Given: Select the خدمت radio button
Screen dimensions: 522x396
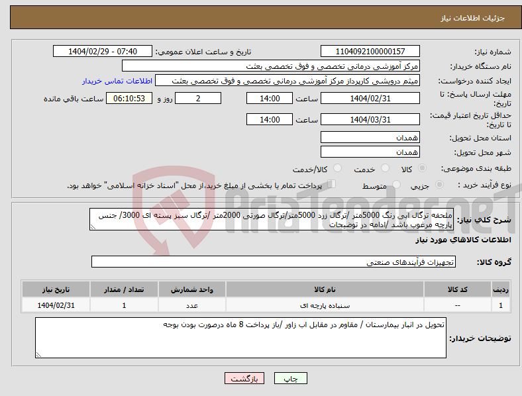Looking at the screenshot, I should tap(385, 168).
